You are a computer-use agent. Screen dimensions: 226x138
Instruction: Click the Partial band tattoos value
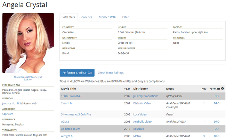pyautogui.click(x=191, y=32)
